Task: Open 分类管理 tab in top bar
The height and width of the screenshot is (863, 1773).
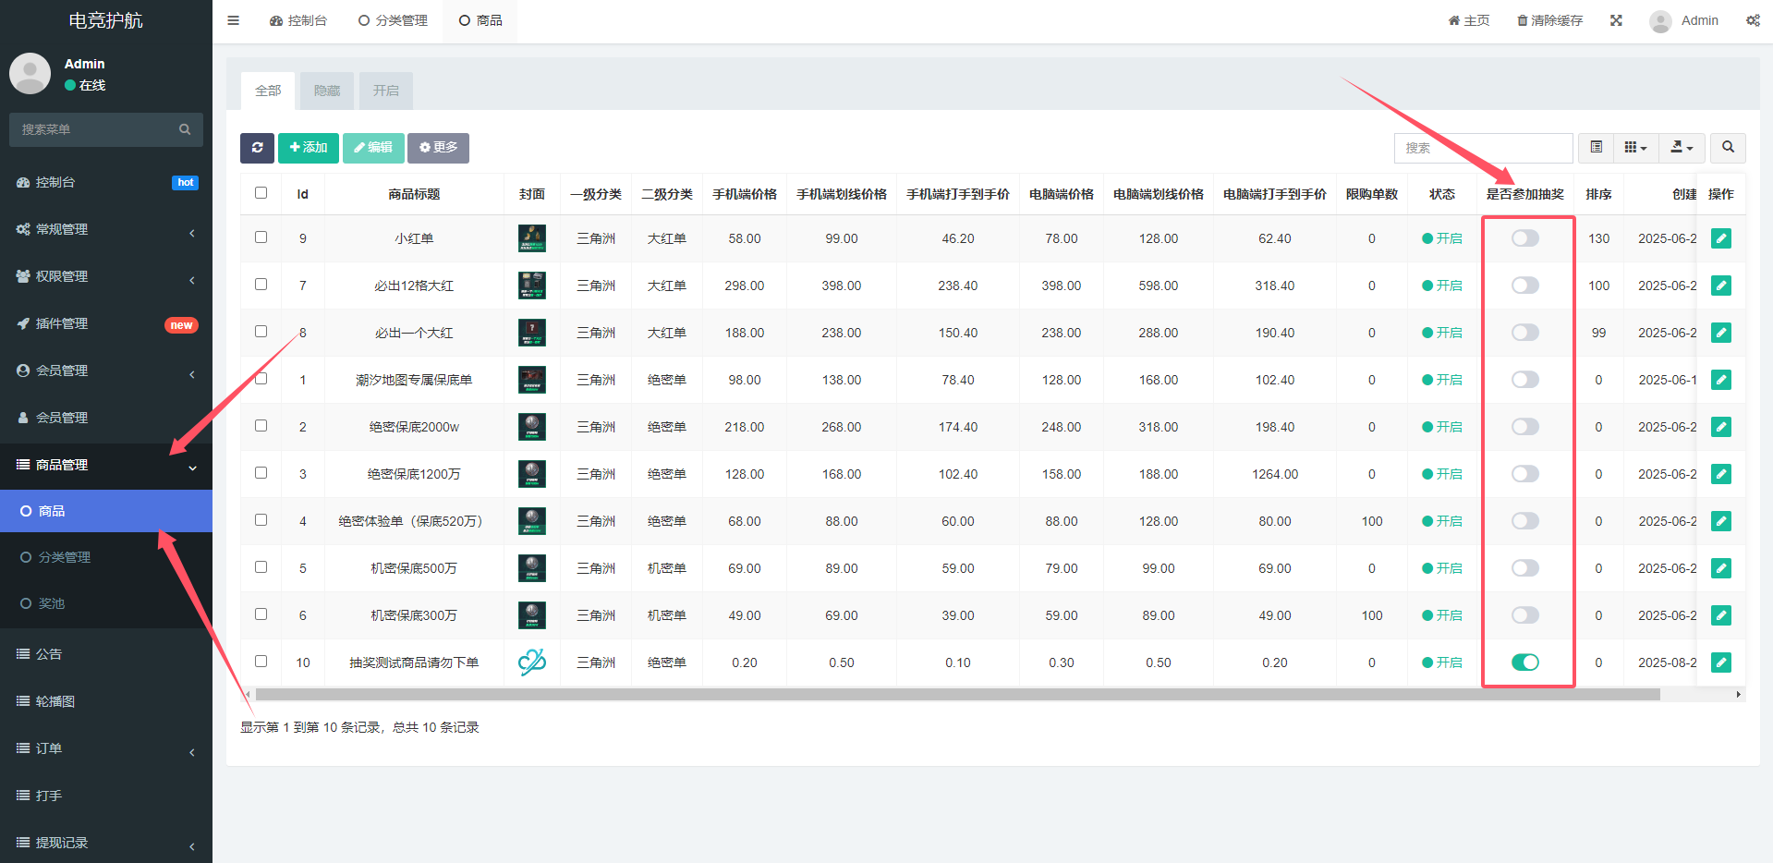Action: pos(394,20)
